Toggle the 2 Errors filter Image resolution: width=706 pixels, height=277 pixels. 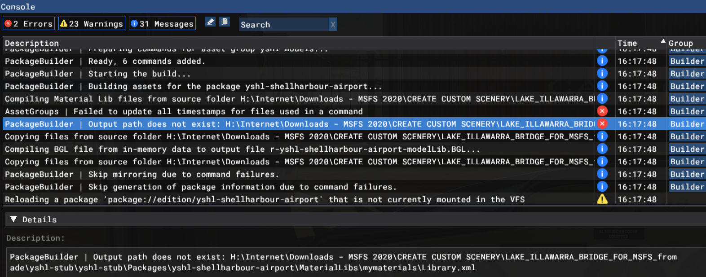[x=29, y=24]
